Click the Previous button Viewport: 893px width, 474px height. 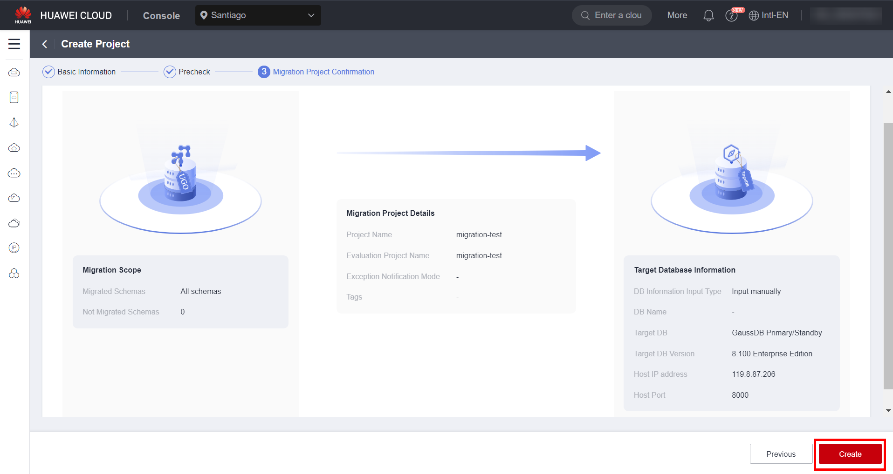tap(781, 454)
